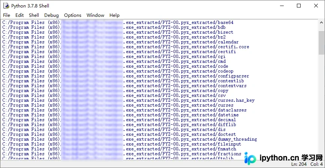
Task: Click the output line ending in fractions
Action: point(122,154)
